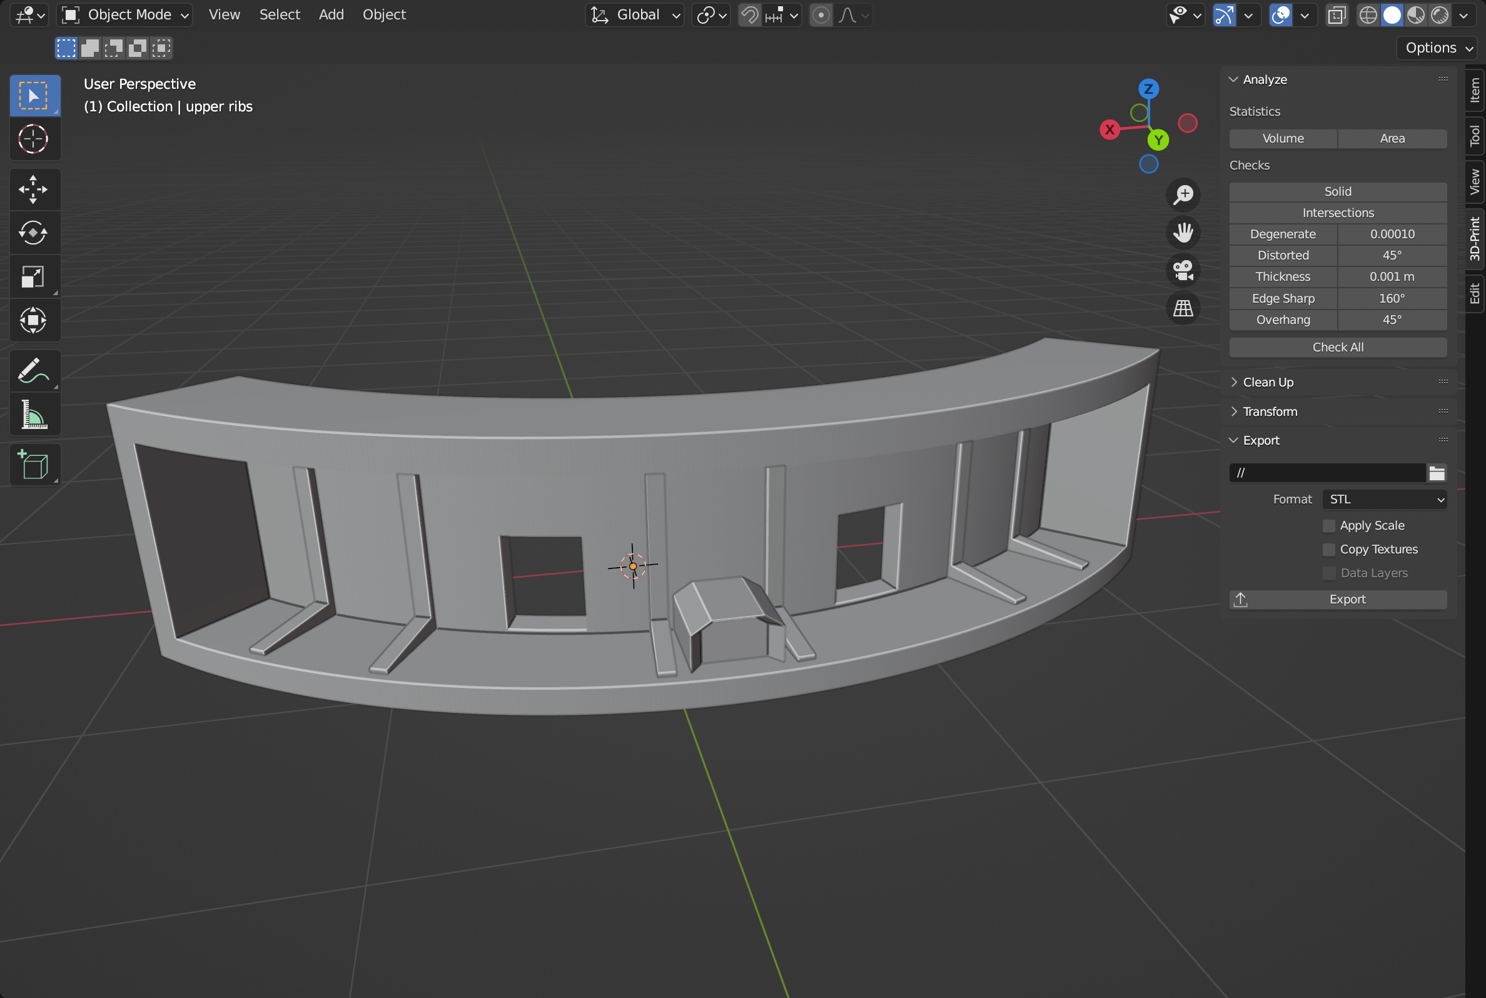Collapse the Export panel
Screen dimensions: 1486x998
coord(1233,440)
